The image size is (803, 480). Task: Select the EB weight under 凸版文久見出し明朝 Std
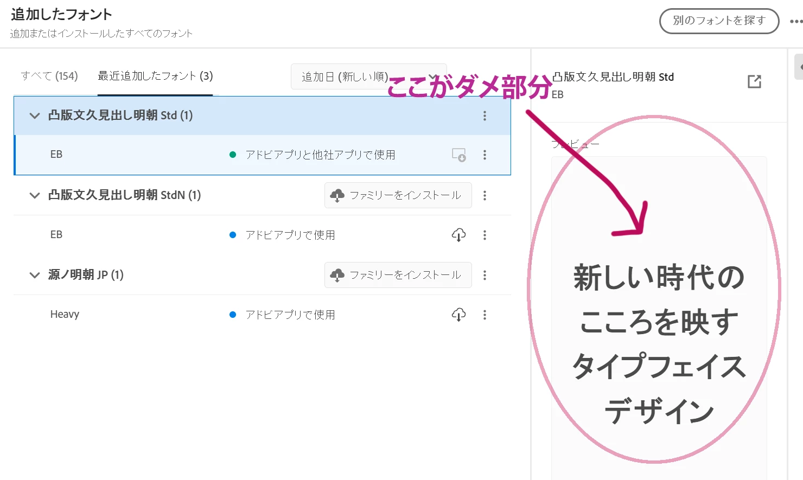56,155
